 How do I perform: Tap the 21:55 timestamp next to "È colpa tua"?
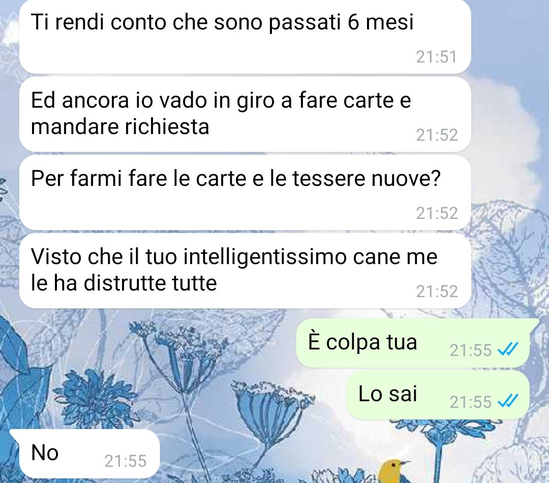click(471, 350)
